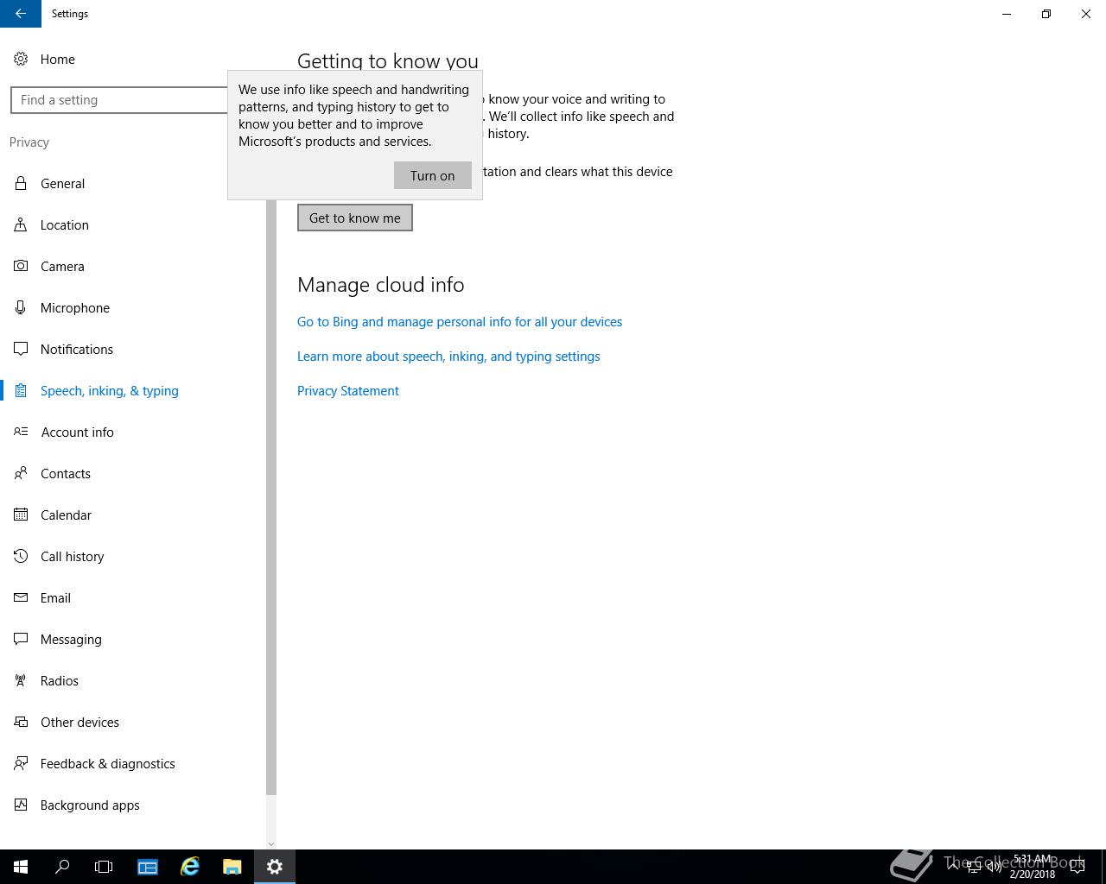Open the Feedback & diagnostics page
1106x884 pixels.
point(134,763)
